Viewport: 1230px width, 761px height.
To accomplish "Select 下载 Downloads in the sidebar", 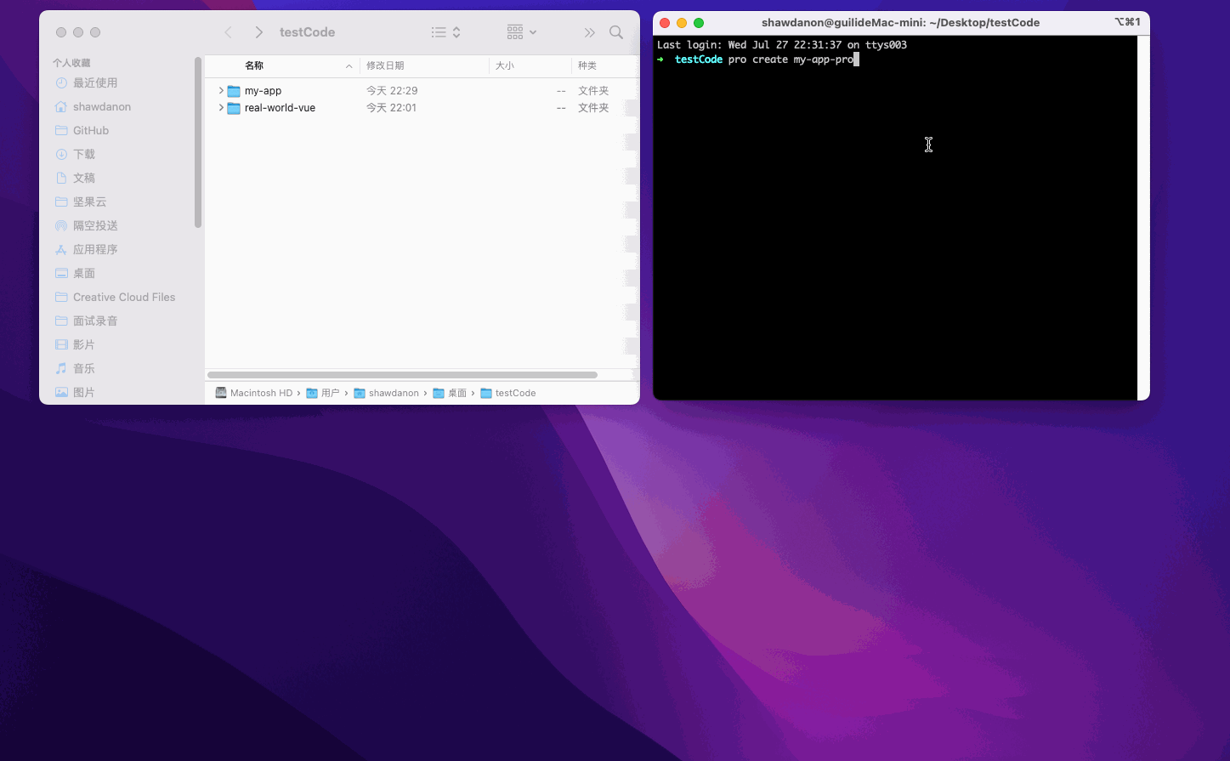I will [x=83, y=155].
